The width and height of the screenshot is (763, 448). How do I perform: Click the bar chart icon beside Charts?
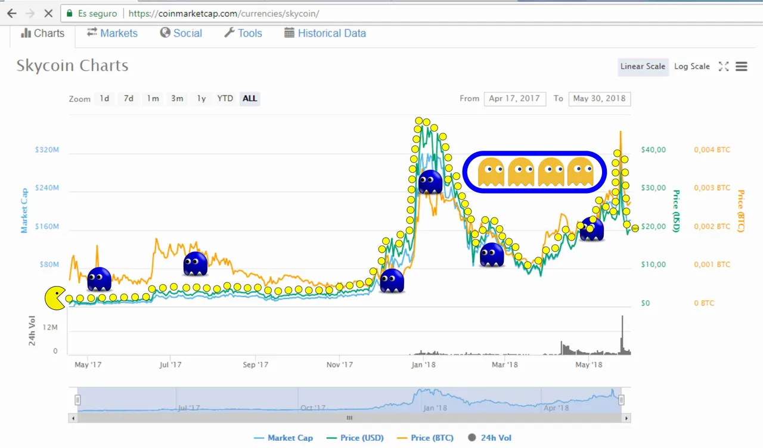pos(26,33)
